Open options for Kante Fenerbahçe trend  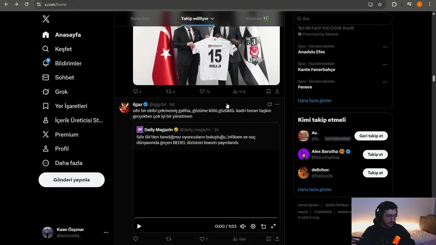click(385, 65)
